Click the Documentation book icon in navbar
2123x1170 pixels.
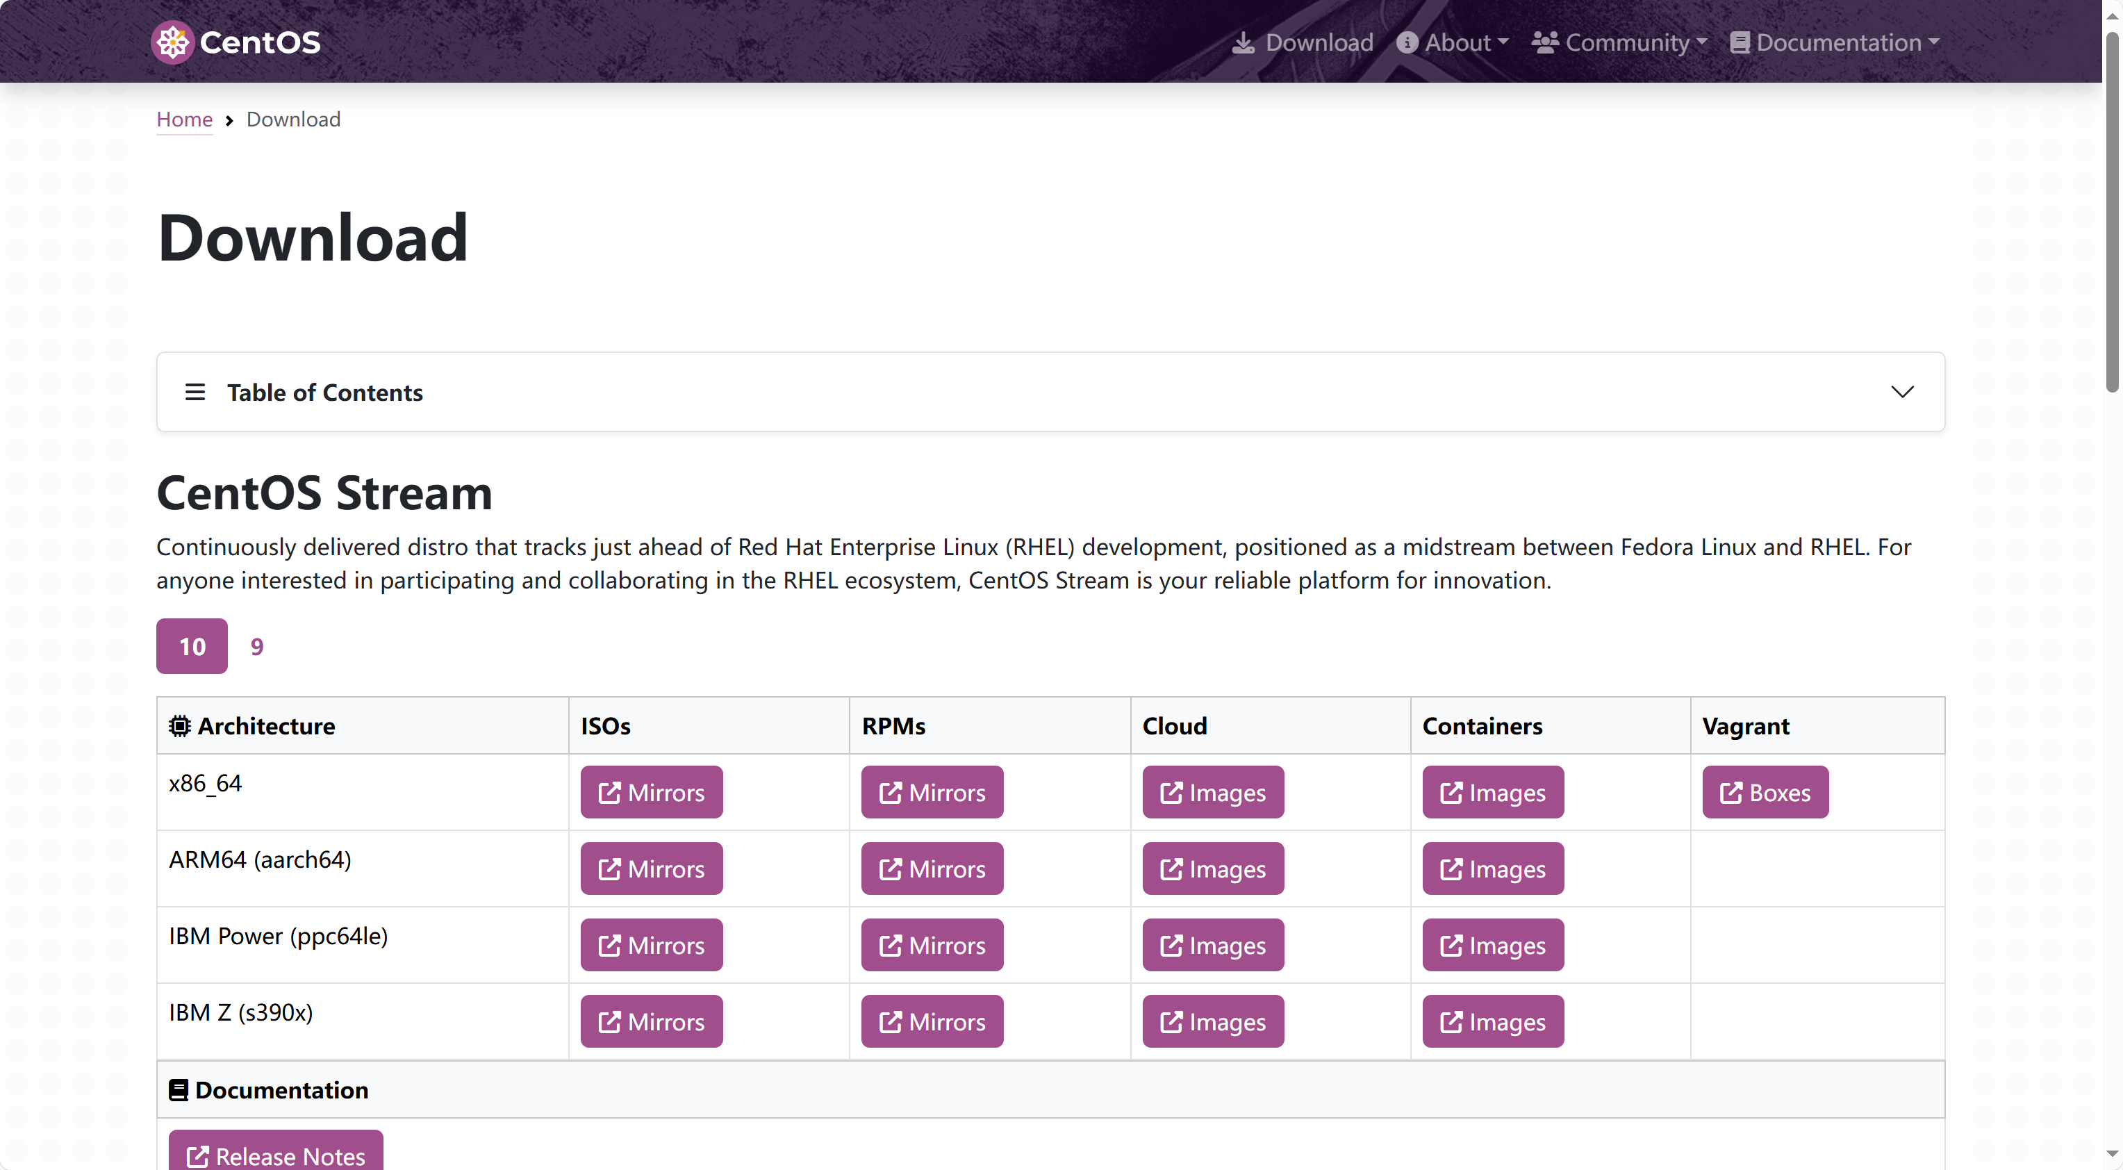pos(1739,43)
